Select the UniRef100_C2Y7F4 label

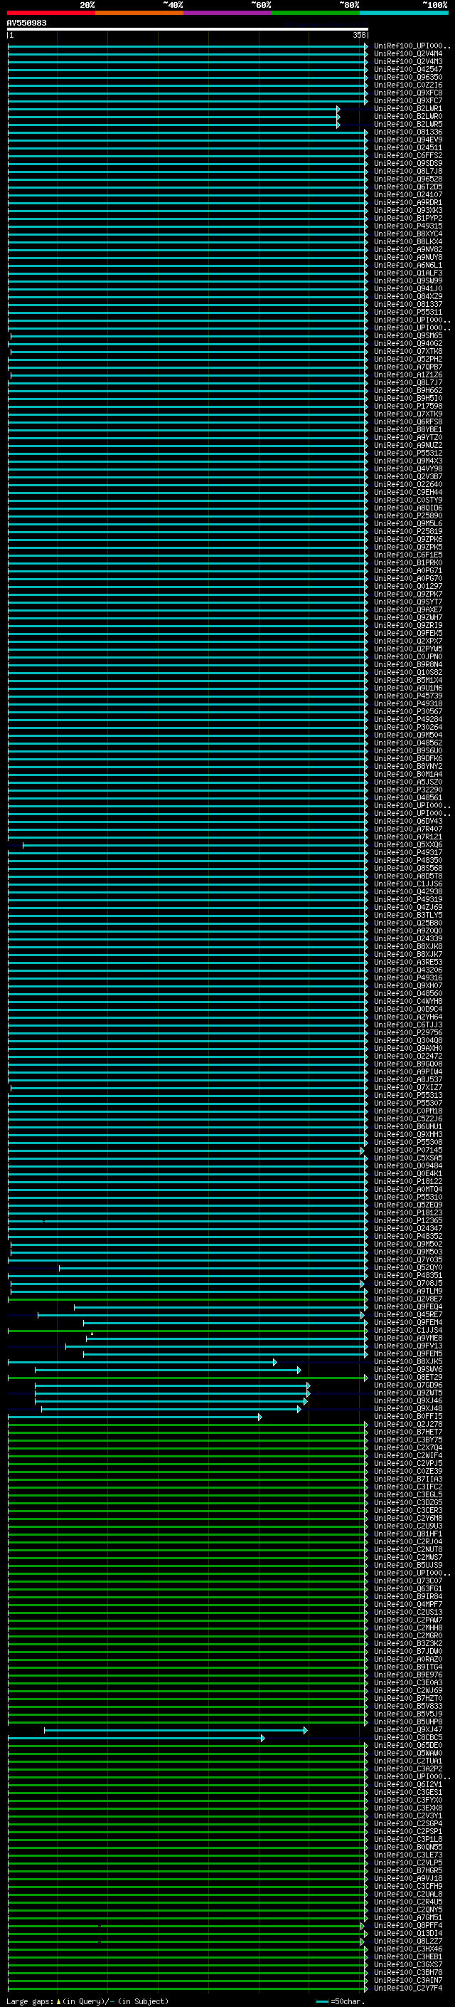point(408,1988)
